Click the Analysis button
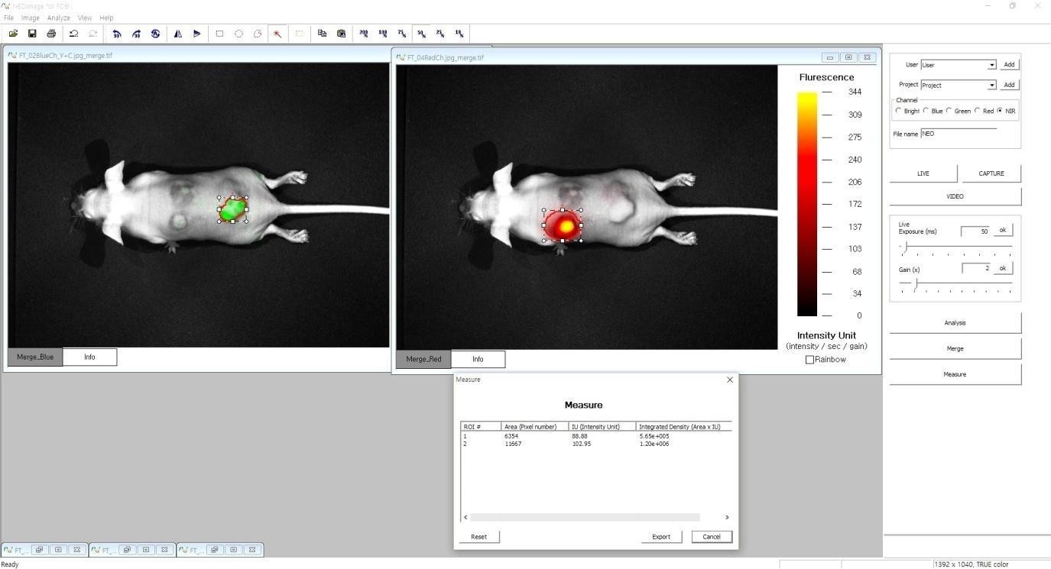1051x569 pixels. coord(955,322)
